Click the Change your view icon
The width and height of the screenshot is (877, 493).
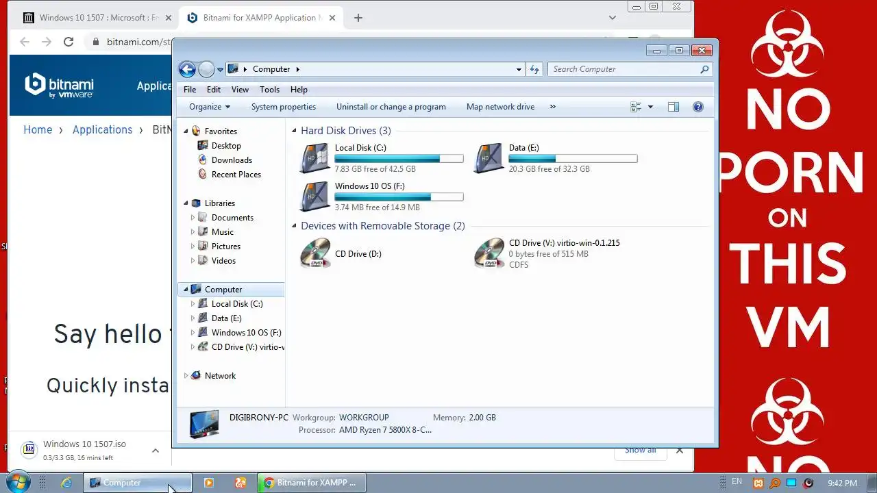[x=636, y=107]
